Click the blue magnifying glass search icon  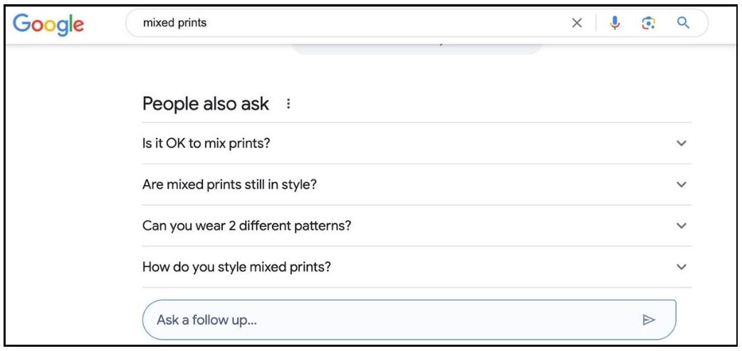683,22
